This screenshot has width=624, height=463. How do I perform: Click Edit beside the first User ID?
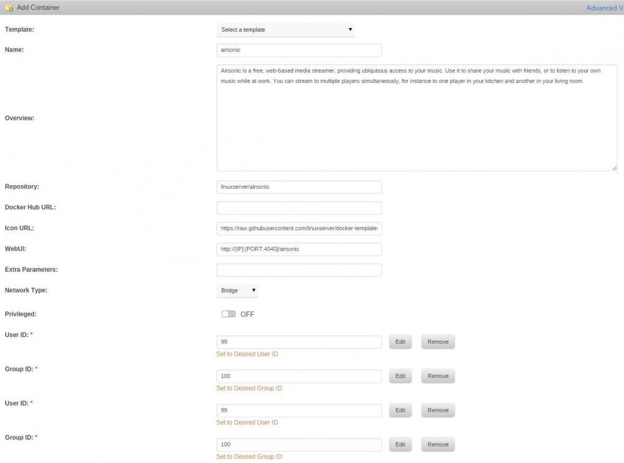pos(401,341)
